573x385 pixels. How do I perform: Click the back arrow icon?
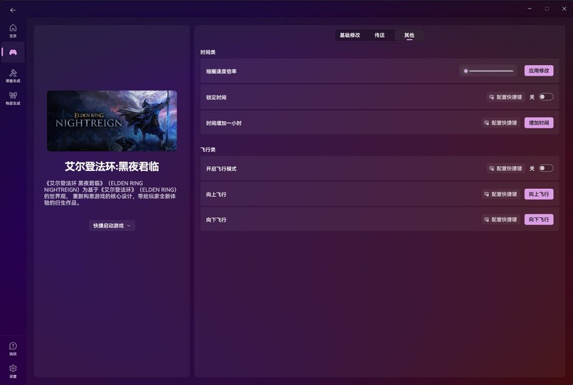(13, 10)
